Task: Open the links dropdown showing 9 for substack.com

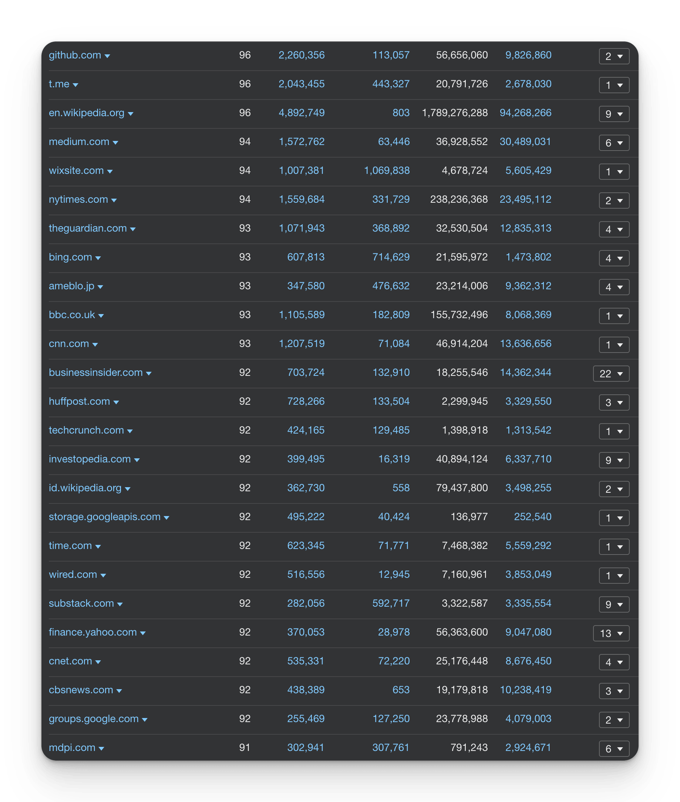Action: coord(614,604)
